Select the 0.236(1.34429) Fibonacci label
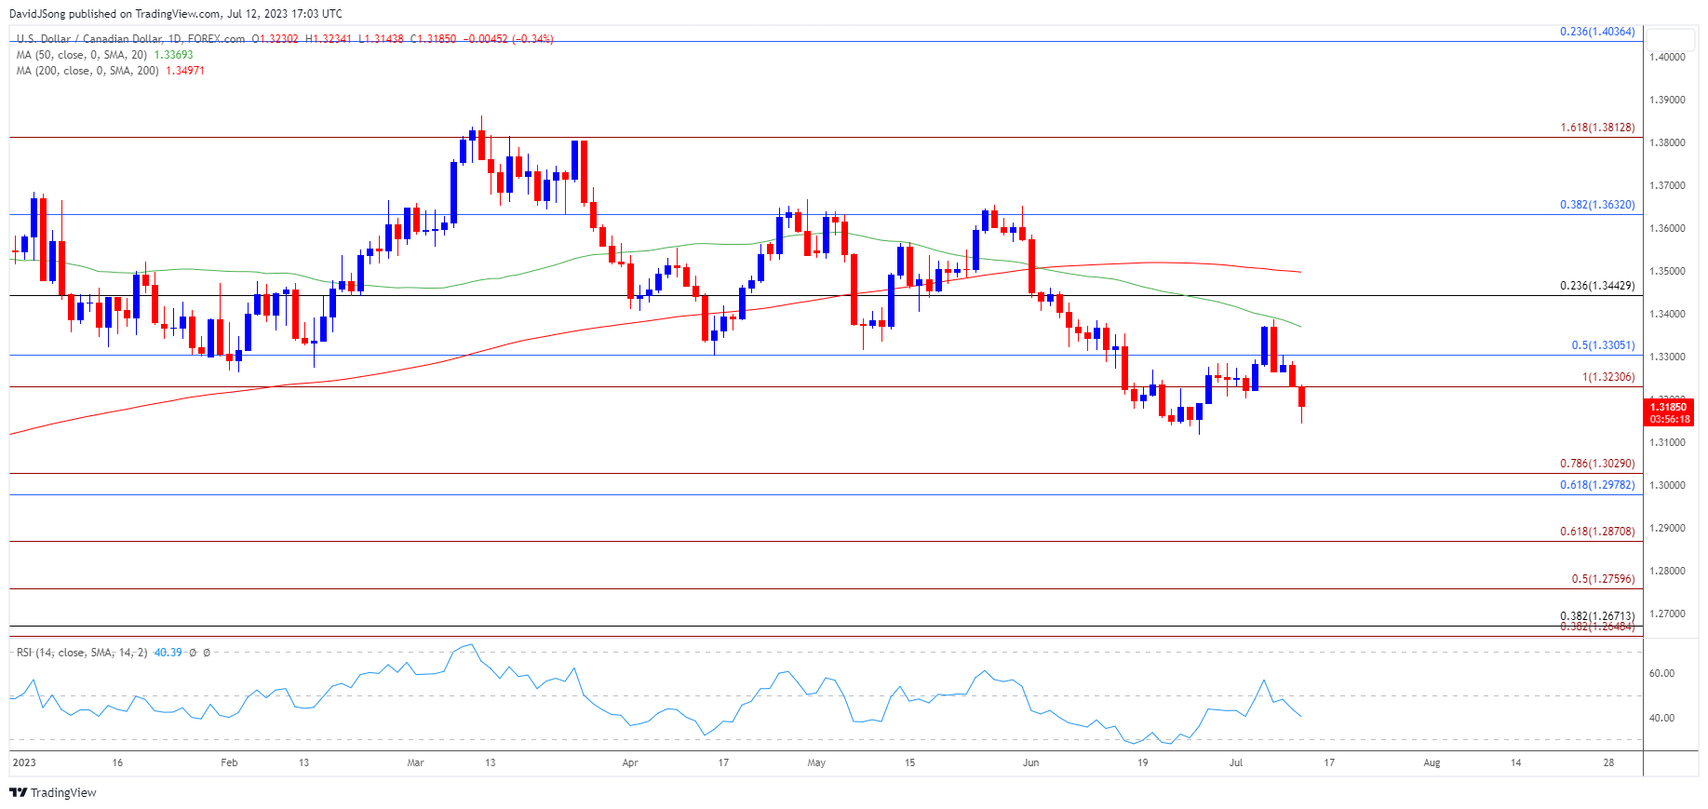1708x809 pixels. coord(1597,286)
